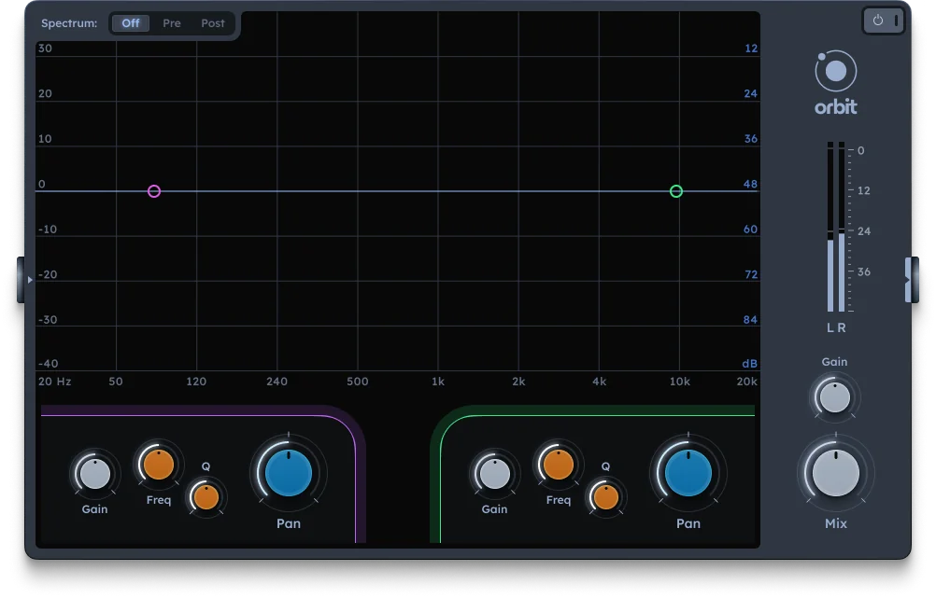The height and width of the screenshot is (598, 936).
Task: Click the large Mix knob
Action: coord(835,473)
